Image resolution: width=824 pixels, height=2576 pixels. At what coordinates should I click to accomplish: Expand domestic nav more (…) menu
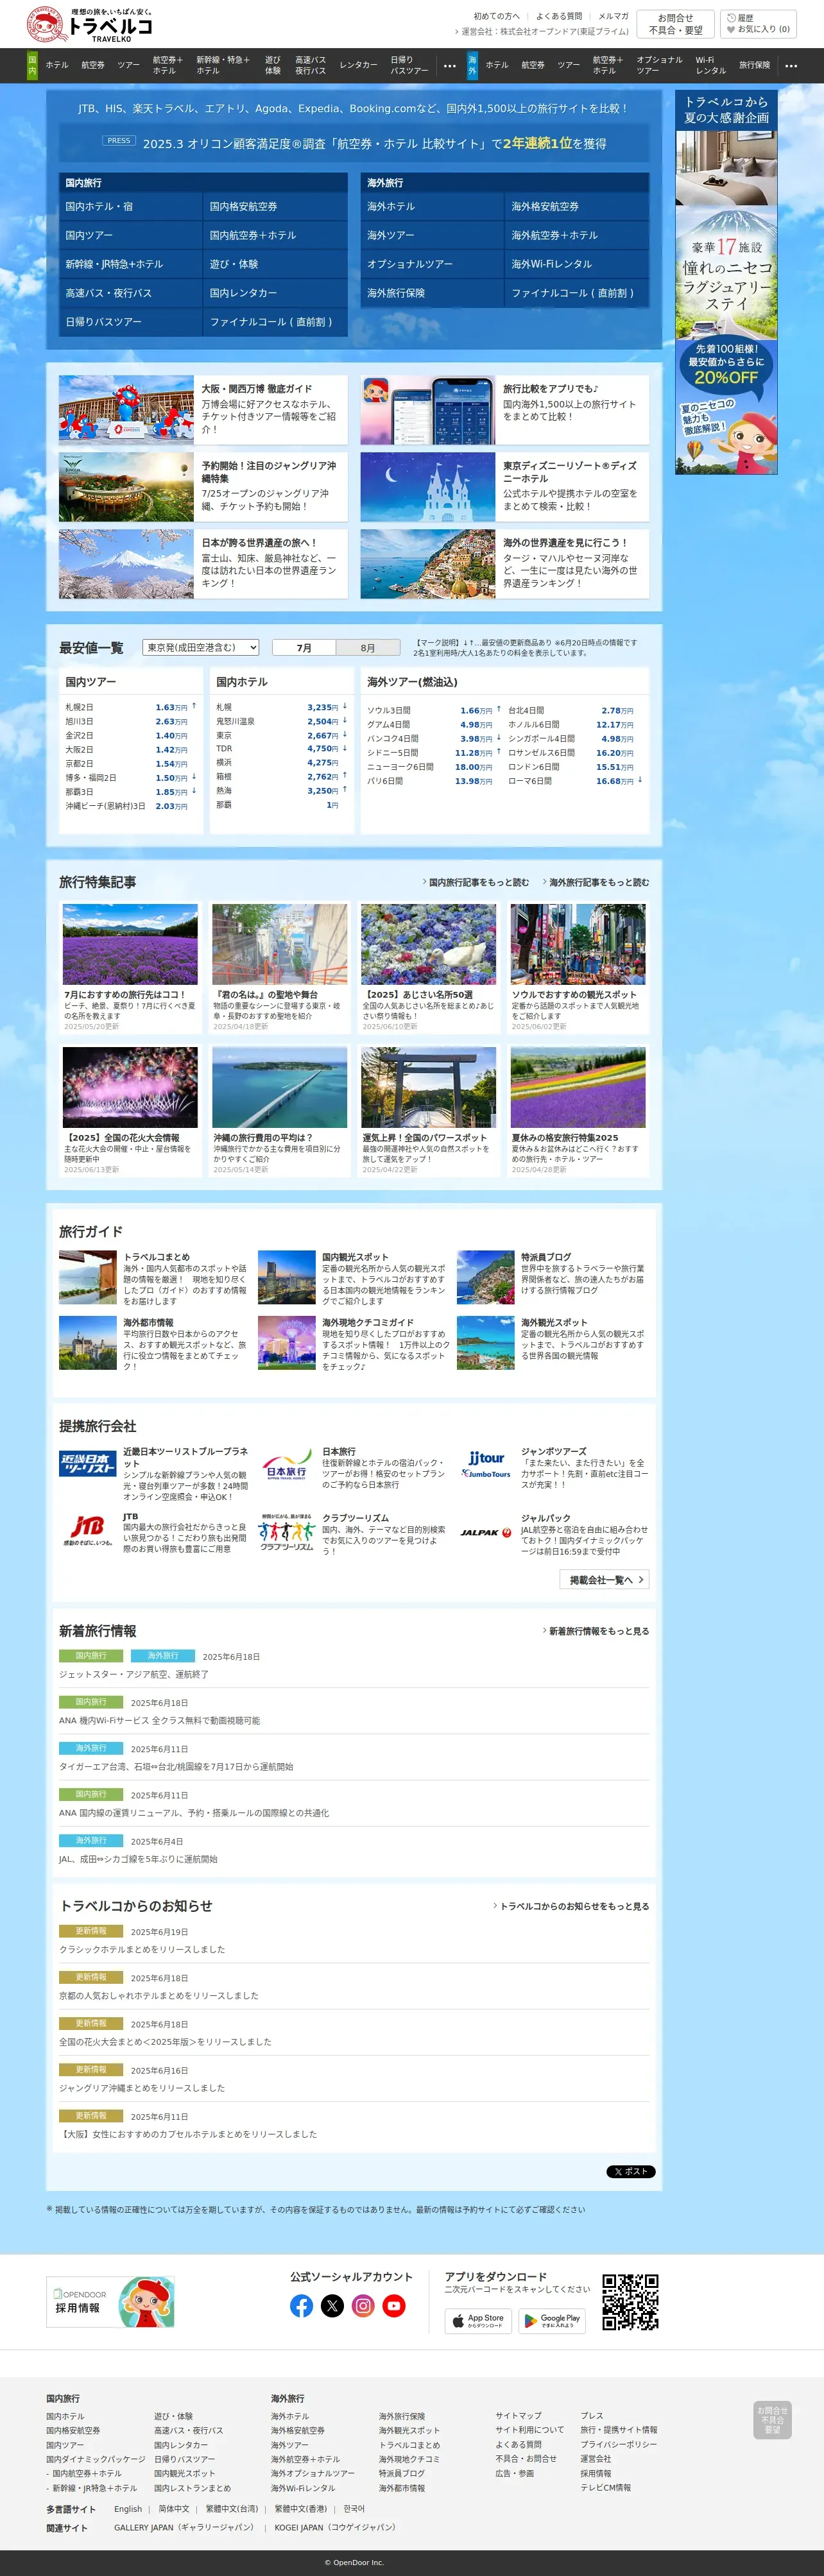(450, 65)
